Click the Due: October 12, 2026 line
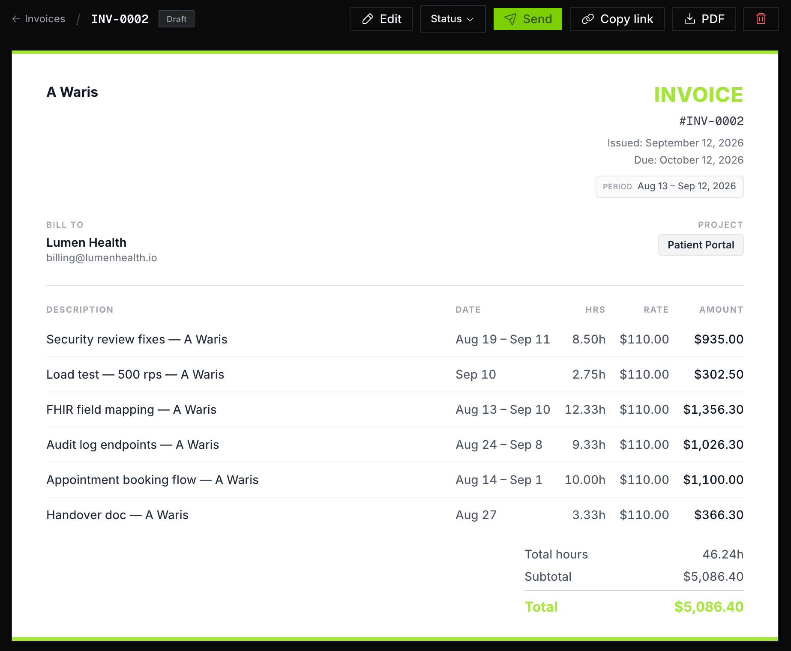Viewport: 791px width, 651px height. (x=689, y=160)
